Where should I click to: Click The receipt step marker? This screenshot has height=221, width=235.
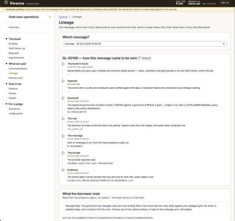63,153
